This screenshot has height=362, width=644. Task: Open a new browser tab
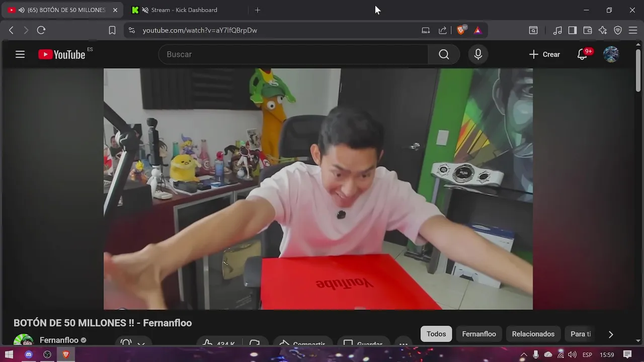[258, 10]
